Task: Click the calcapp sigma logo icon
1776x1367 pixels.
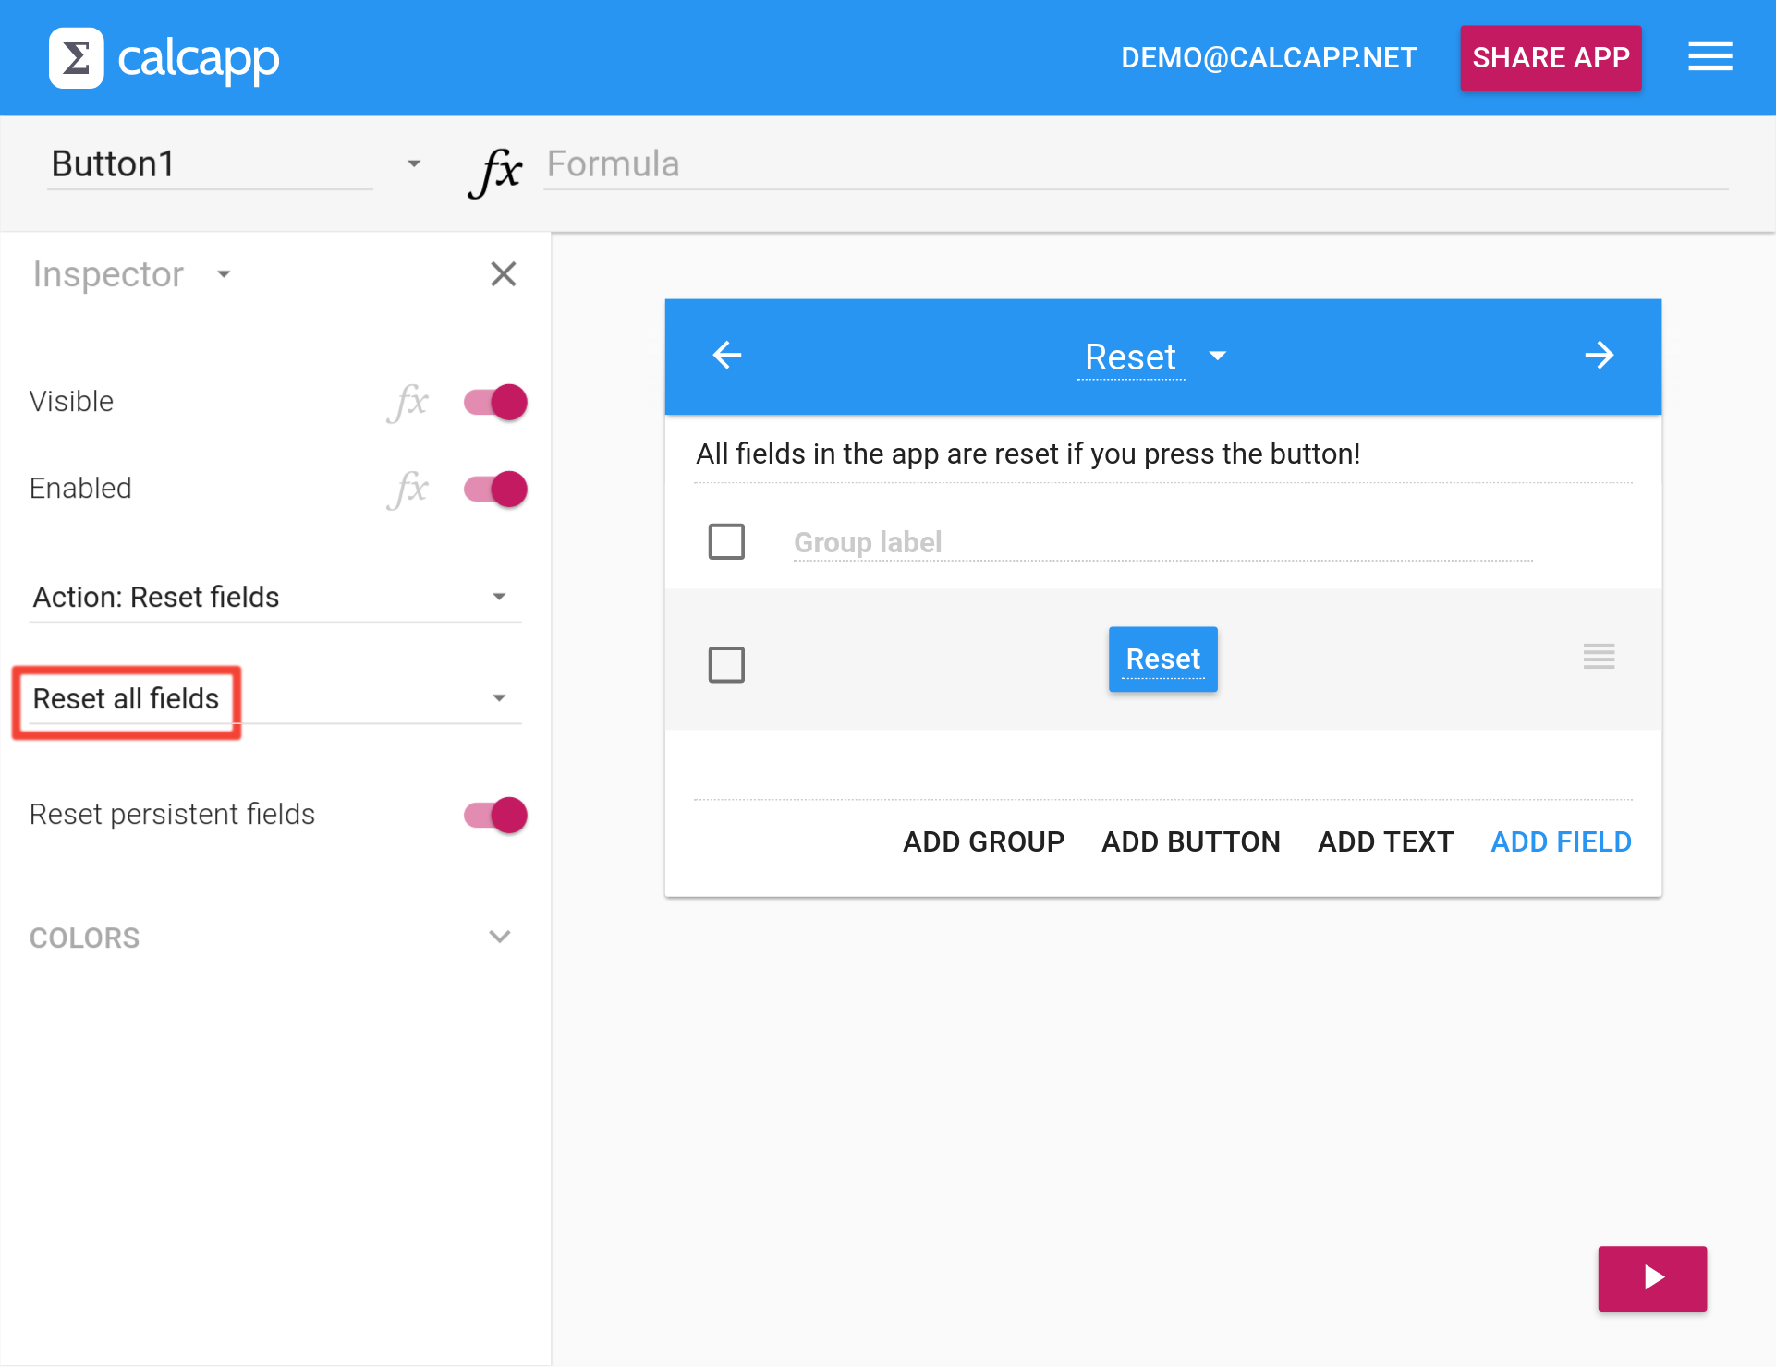Action: 76,58
